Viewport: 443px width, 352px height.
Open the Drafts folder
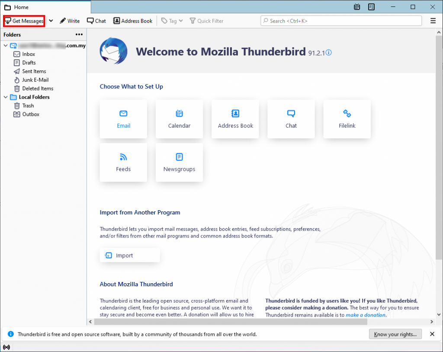[29, 62]
